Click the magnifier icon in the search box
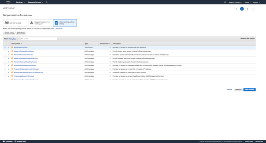266x143 pixels. coord(22,39)
